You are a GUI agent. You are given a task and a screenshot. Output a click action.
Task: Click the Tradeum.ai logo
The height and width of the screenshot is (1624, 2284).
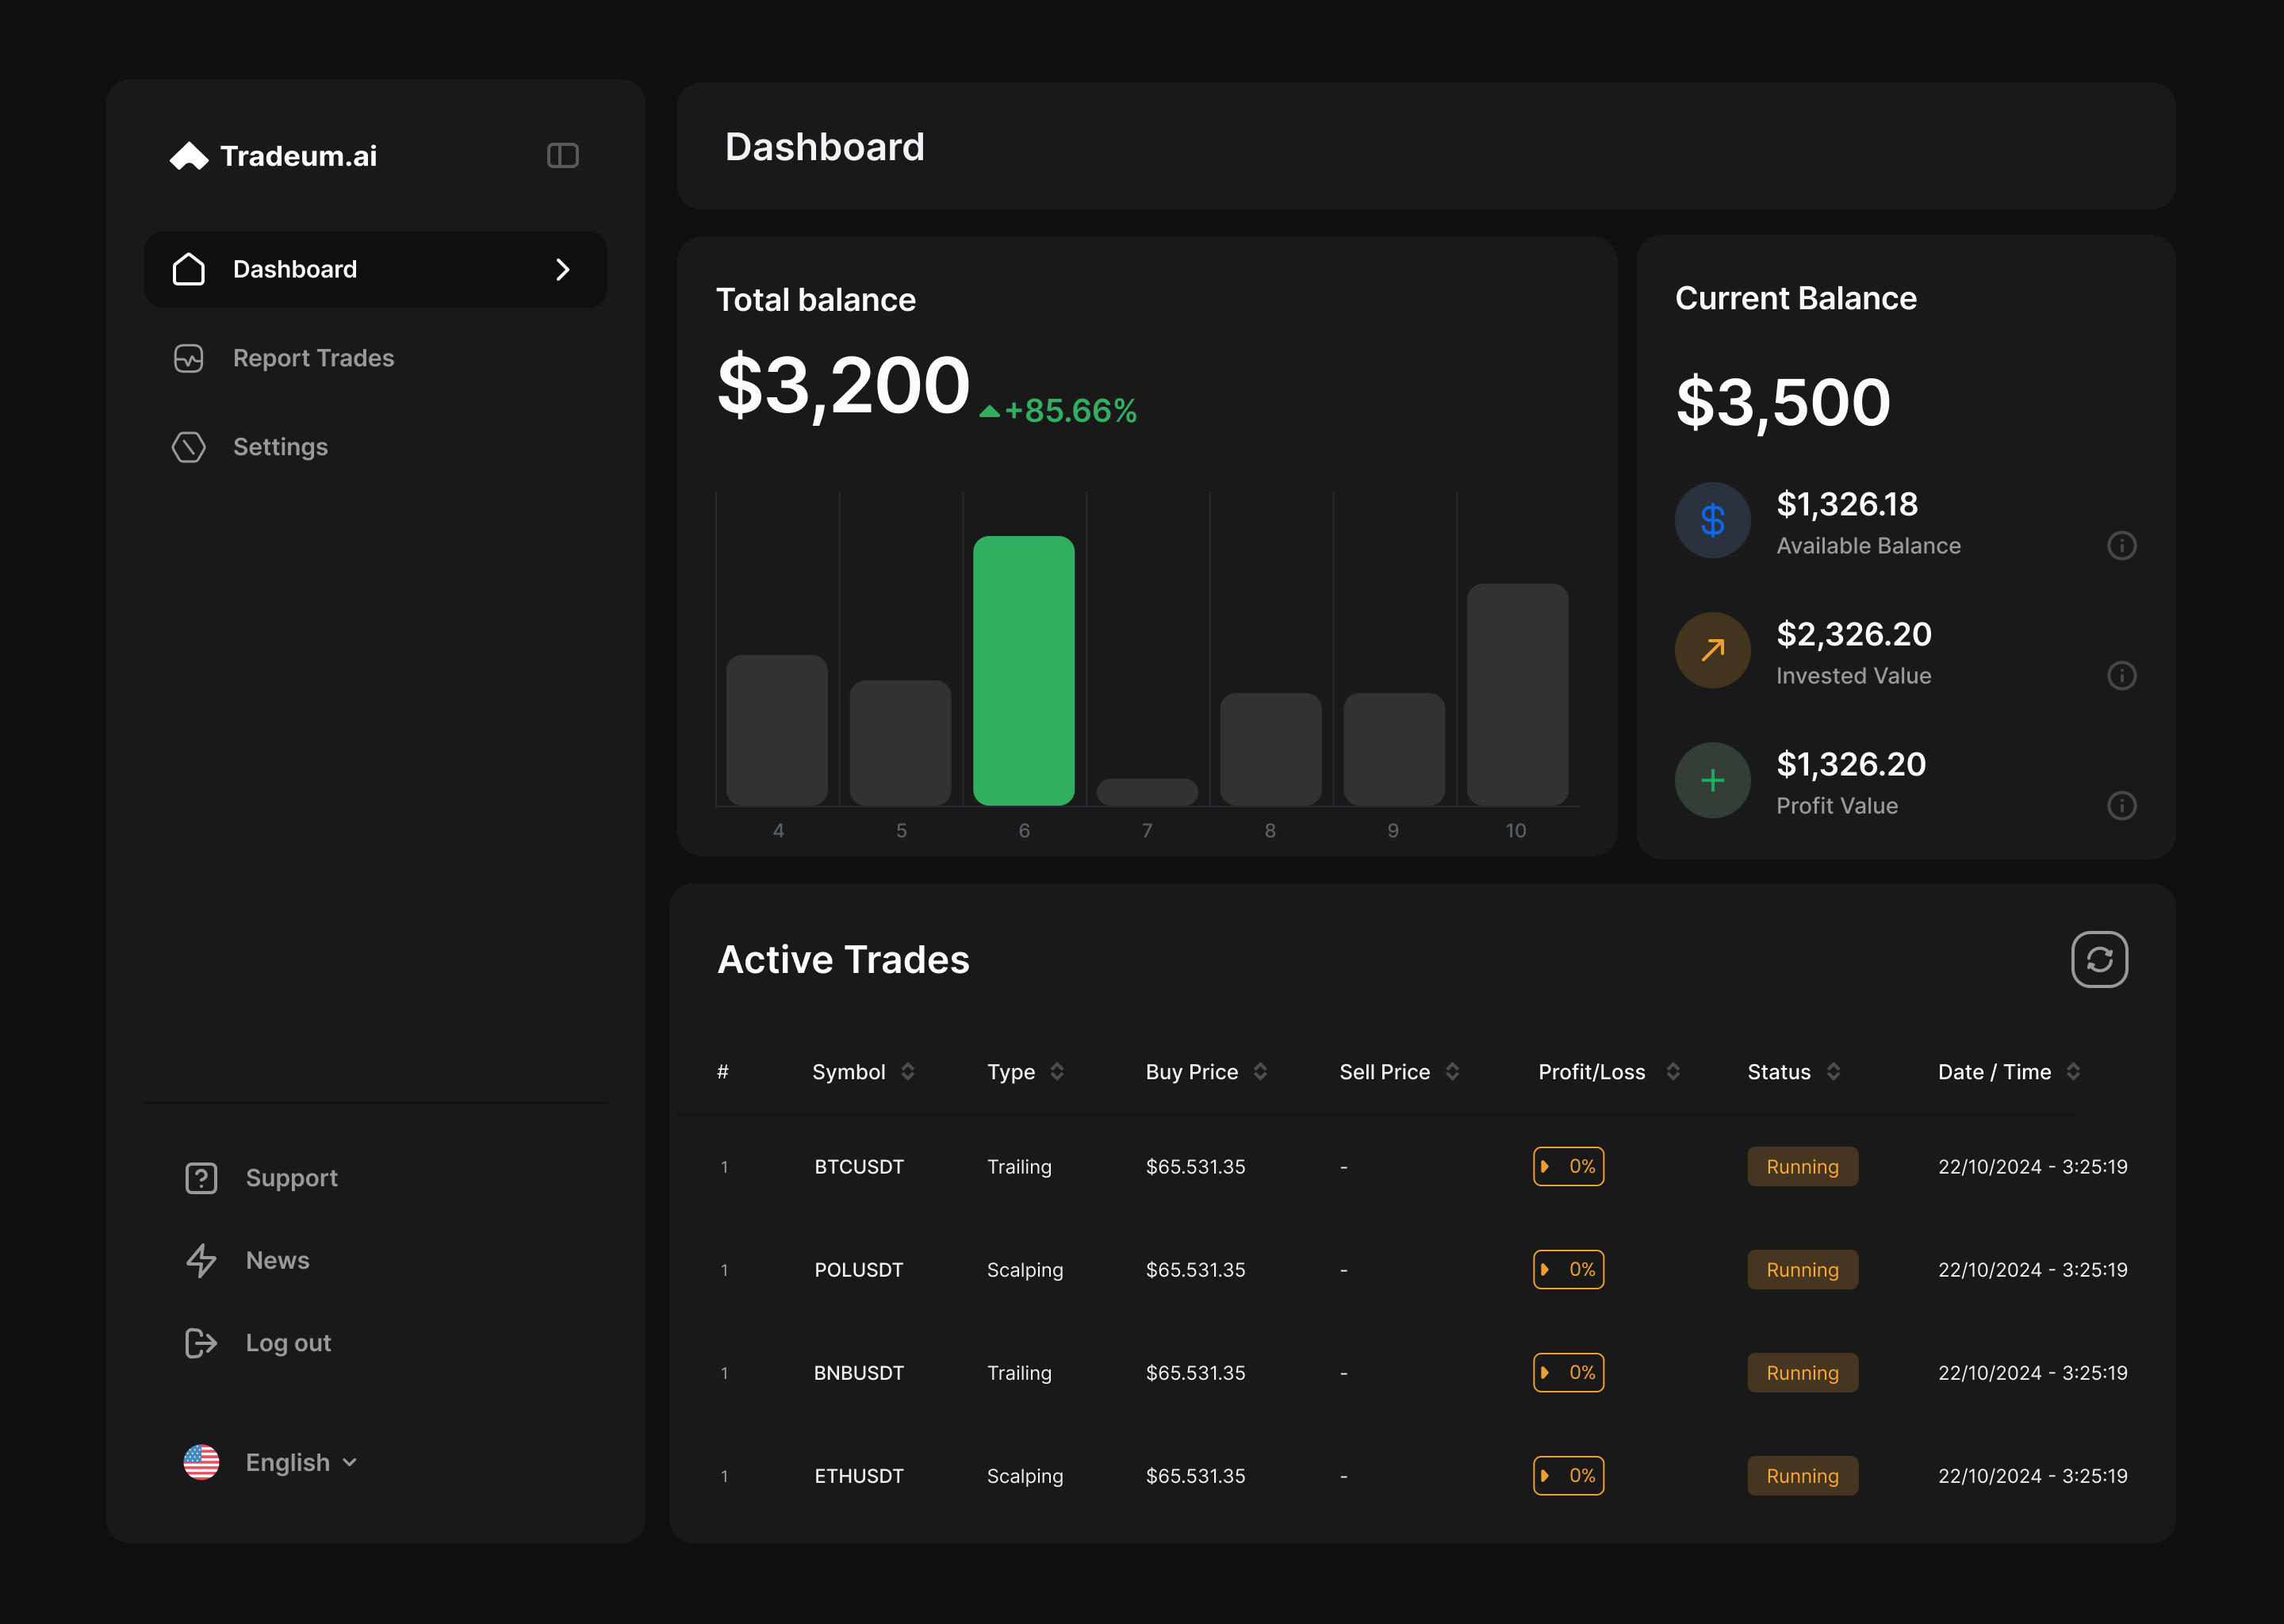273,156
